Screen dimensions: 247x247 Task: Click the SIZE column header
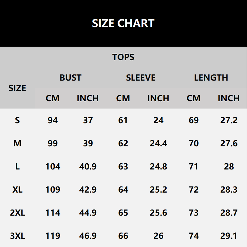[x=17, y=88]
